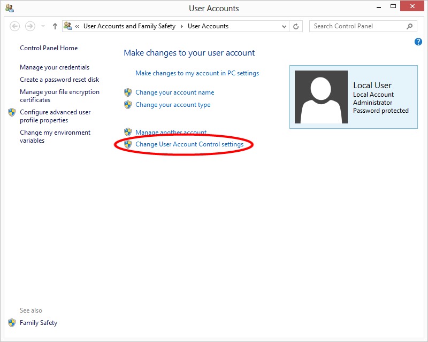Click the shield icon beside Family Safety

12,323
